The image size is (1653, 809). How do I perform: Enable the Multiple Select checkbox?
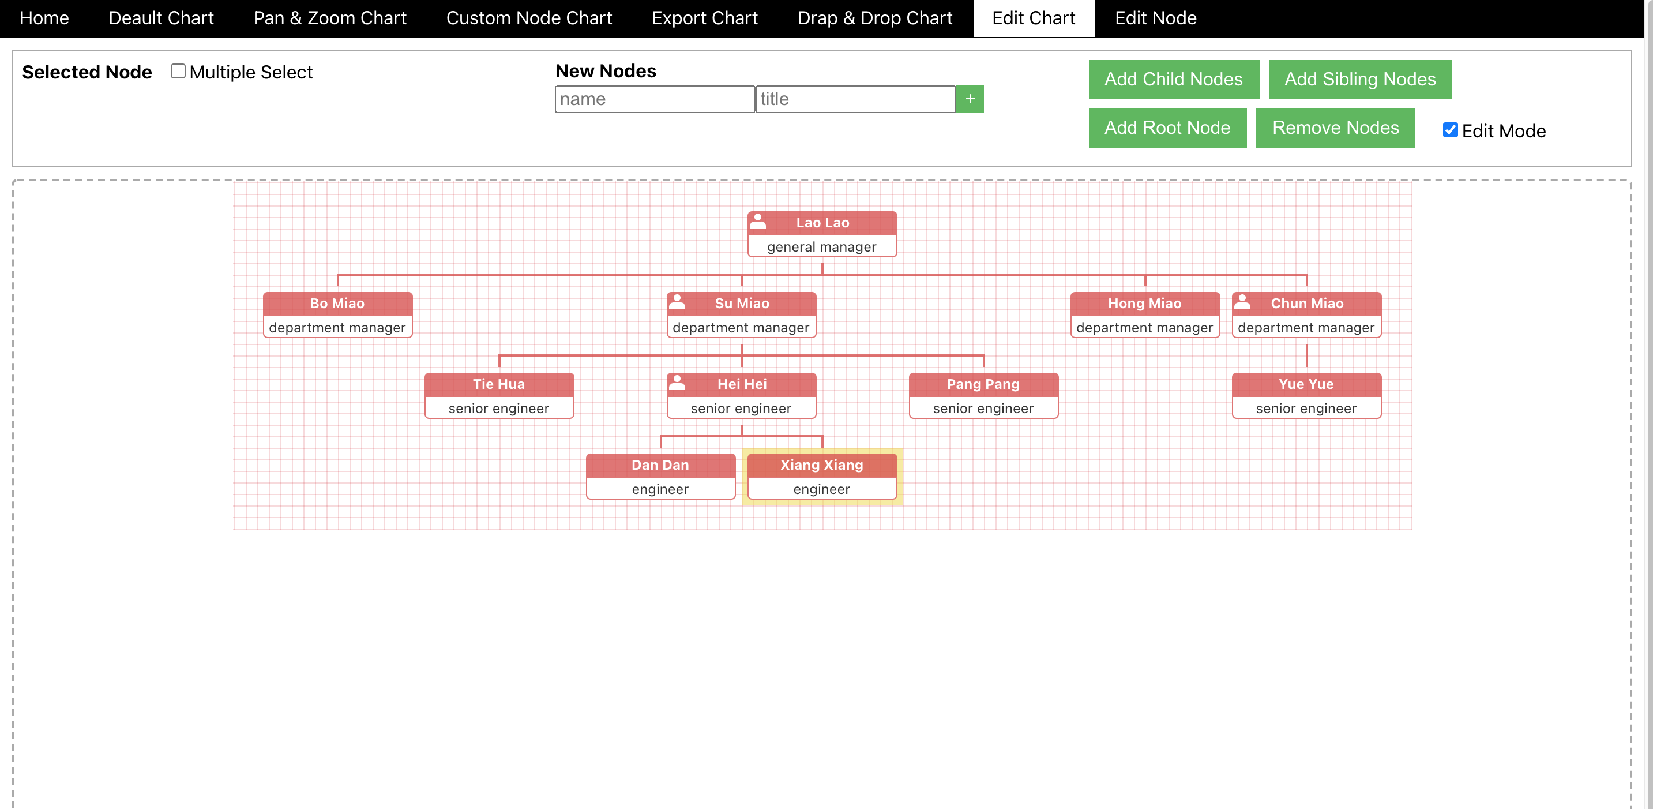[178, 72]
